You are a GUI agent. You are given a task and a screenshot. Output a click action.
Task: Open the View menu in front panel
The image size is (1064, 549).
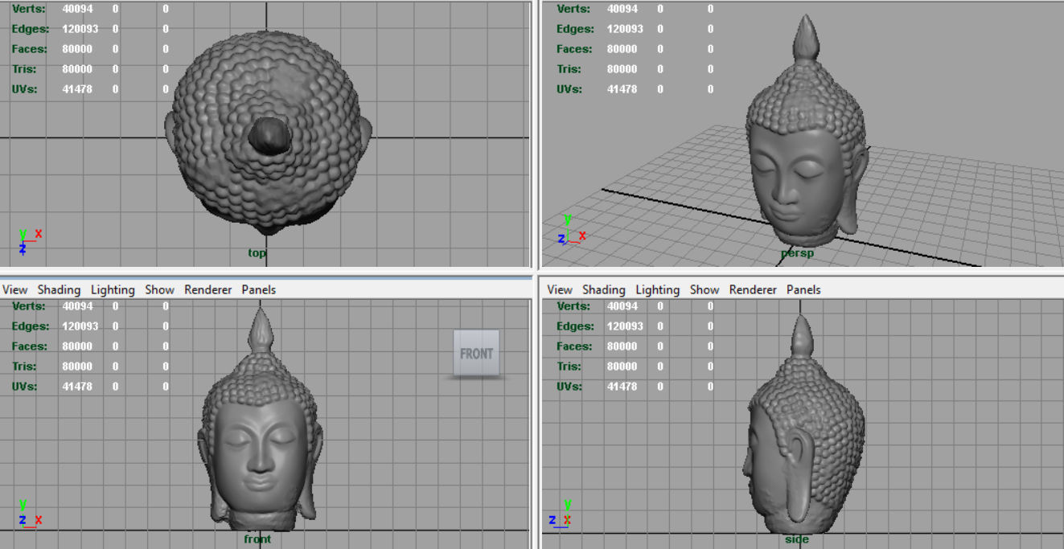tap(14, 289)
